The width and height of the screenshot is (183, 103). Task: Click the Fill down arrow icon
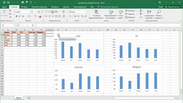tap(141, 14)
